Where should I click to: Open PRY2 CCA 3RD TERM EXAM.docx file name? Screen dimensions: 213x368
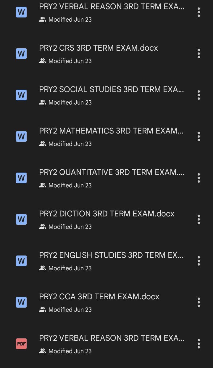pyautogui.click(x=99, y=297)
